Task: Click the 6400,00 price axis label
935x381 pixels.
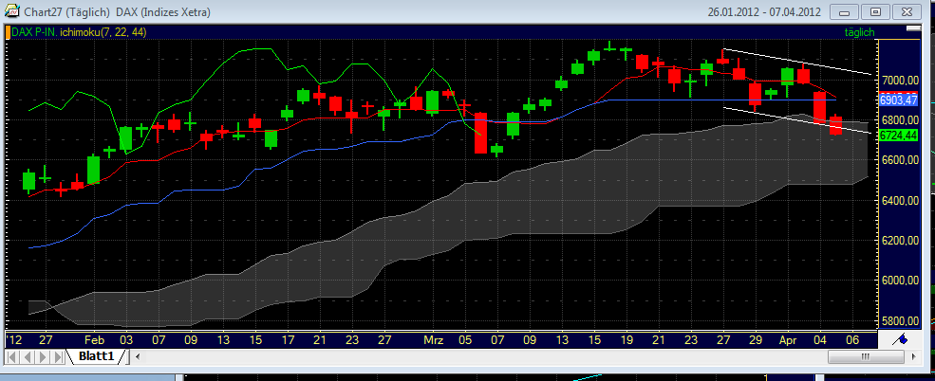Action: [899, 201]
